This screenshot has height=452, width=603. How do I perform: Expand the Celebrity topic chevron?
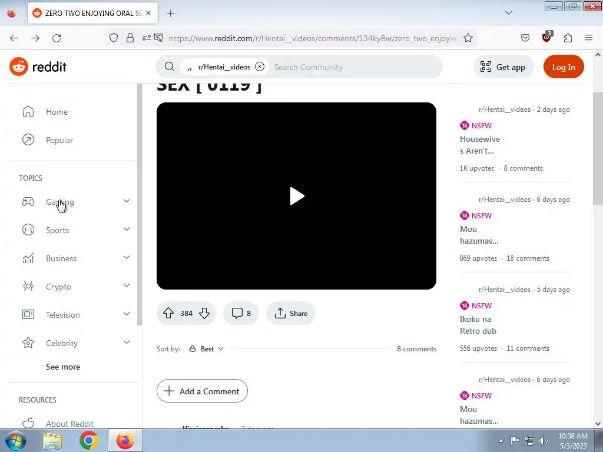[x=127, y=343]
